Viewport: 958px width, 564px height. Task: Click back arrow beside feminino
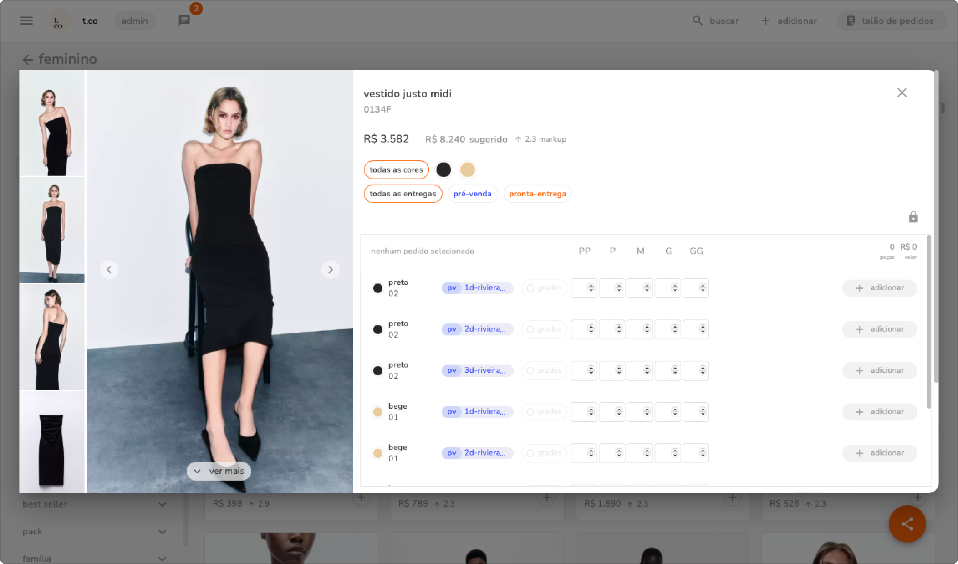tap(28, 60)
